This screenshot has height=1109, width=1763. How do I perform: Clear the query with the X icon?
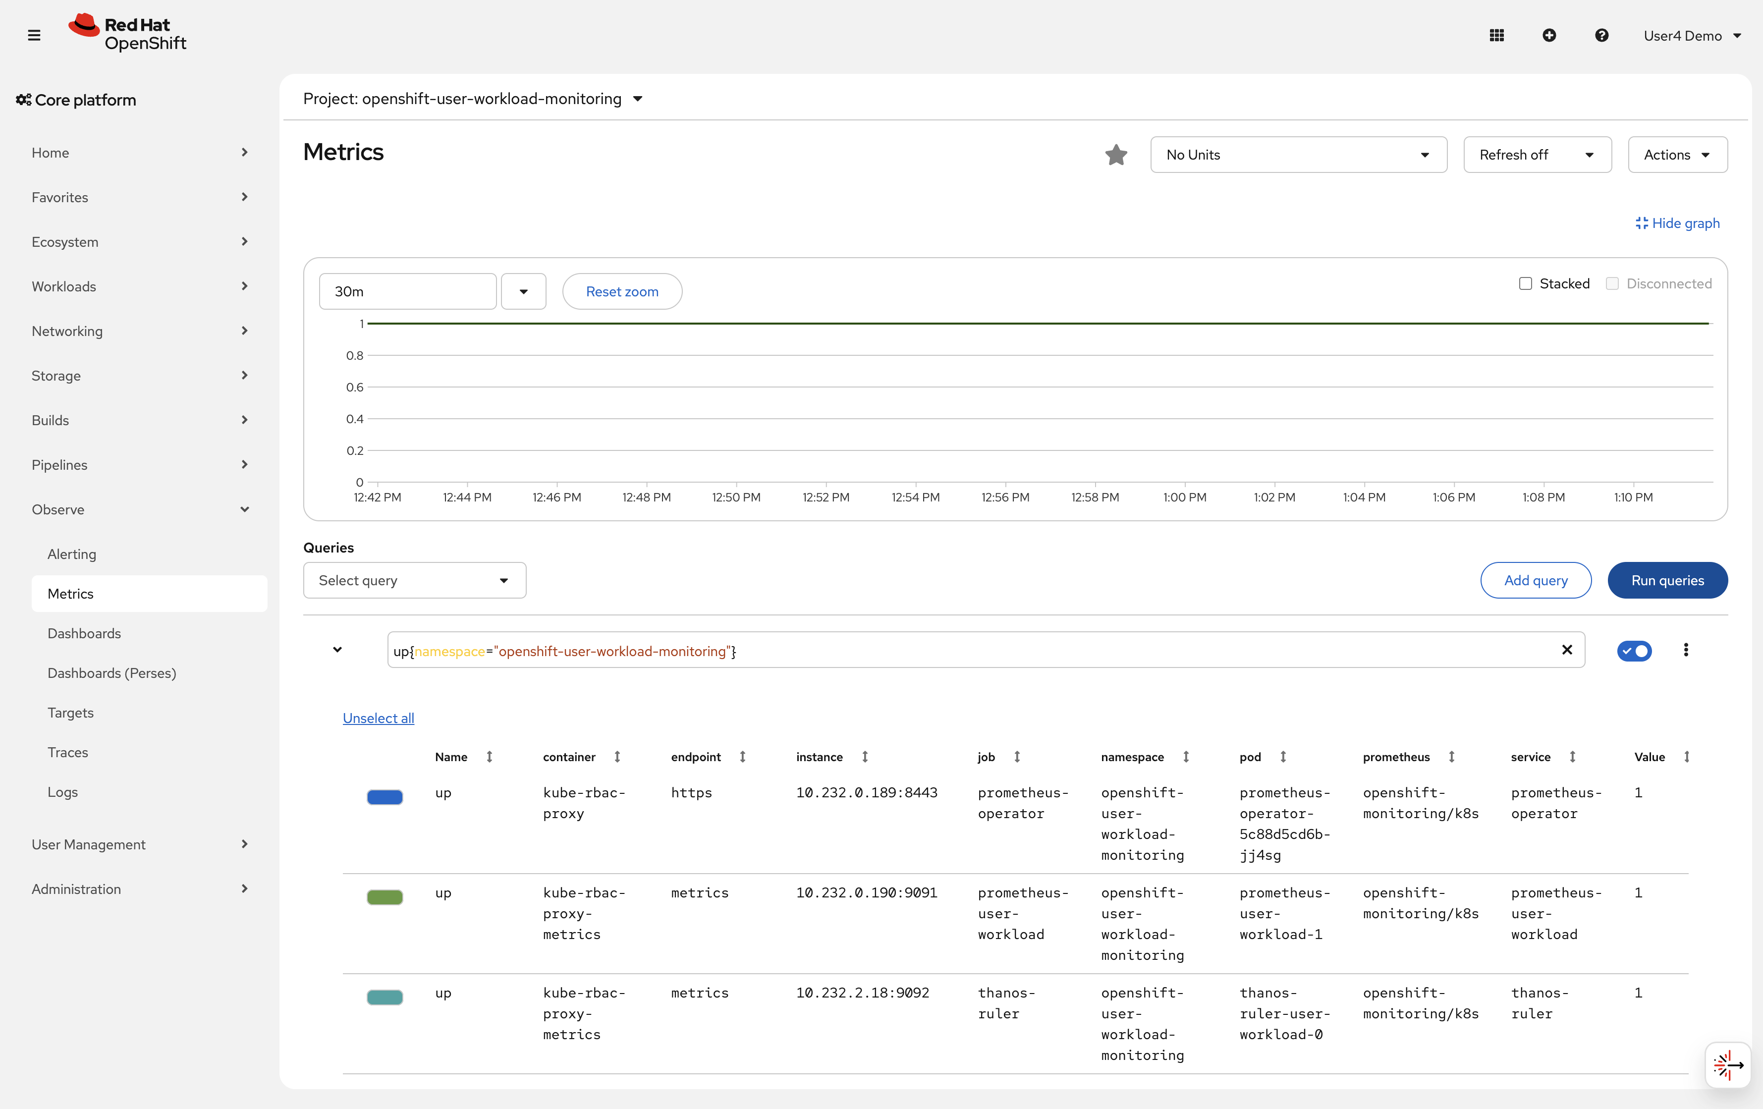(1567, 650)
